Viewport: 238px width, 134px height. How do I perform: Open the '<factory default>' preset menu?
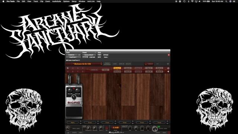[x=89, y=55]
